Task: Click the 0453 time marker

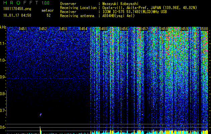Action: pos(63,28)
